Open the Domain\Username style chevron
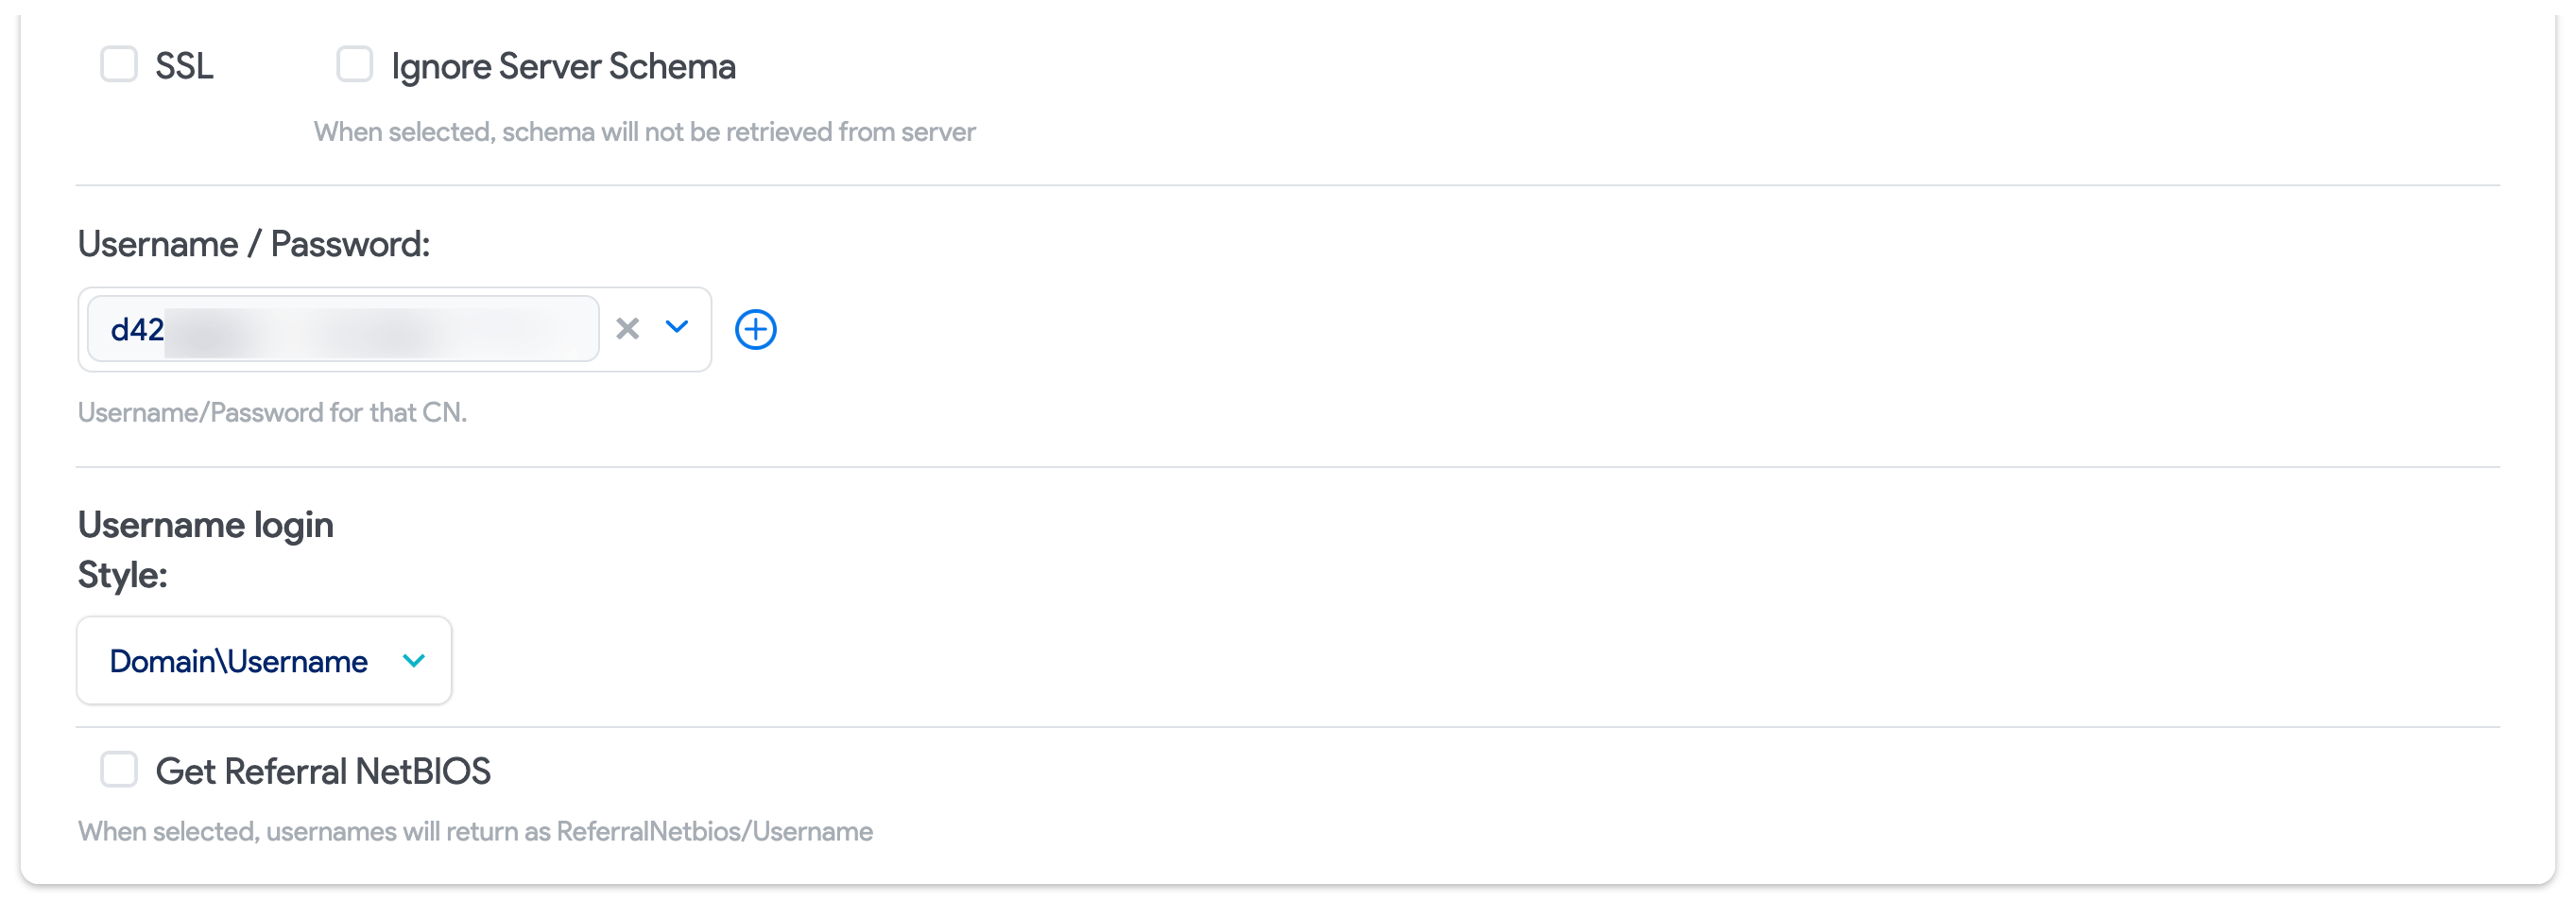The image size is (2576, 902). 413,661
